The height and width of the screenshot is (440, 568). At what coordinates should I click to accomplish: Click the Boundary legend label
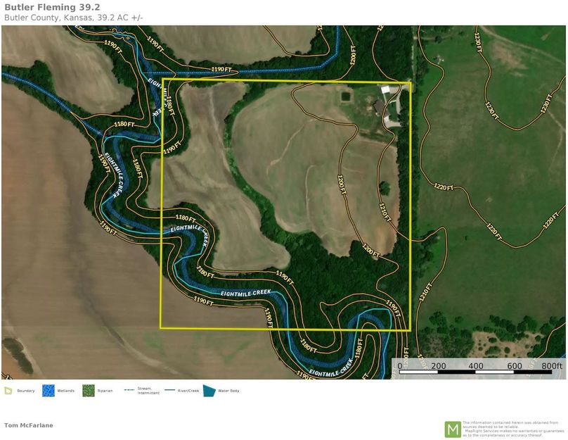(25, 390)
